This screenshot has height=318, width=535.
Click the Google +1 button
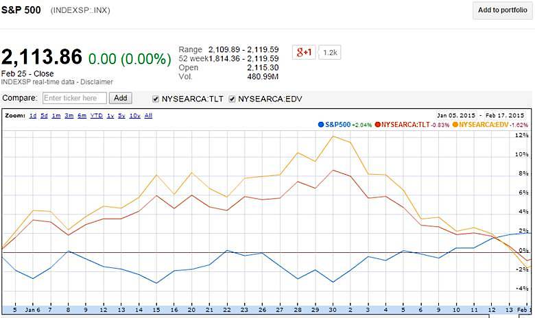point(304,52)
